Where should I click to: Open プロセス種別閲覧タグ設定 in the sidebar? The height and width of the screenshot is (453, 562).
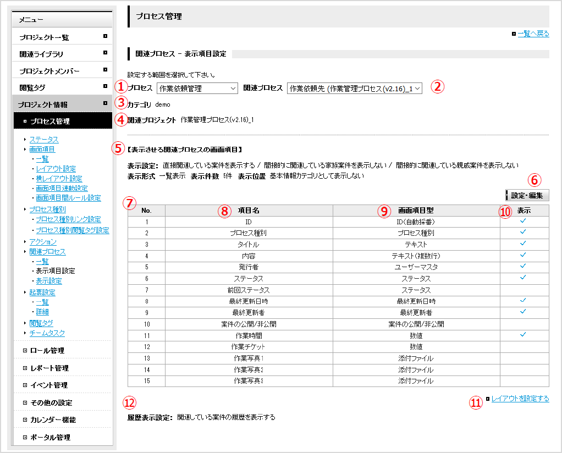pyautogui.click(x=73, y=230)
